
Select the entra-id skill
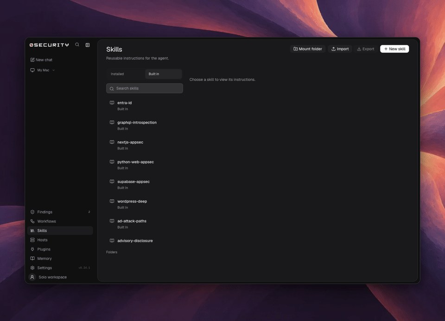click(145, 106)
